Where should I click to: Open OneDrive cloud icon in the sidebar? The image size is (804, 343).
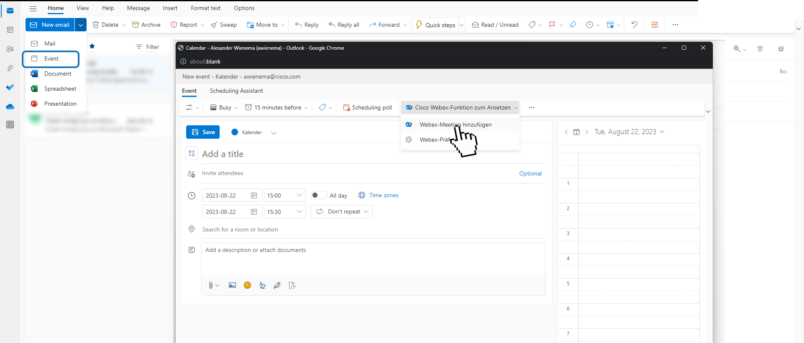point(10,107)
